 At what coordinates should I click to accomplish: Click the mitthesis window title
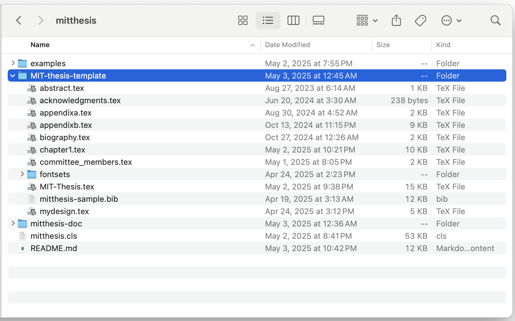pos(76,21)
